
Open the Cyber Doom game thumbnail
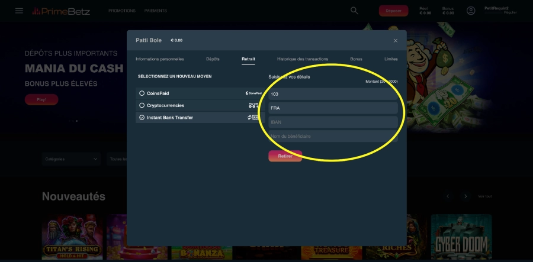461,238
